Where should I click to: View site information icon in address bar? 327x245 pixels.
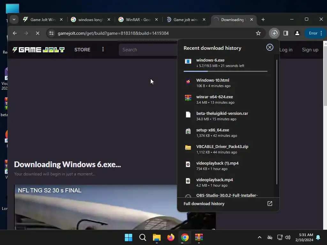click(x=51, y=33)
